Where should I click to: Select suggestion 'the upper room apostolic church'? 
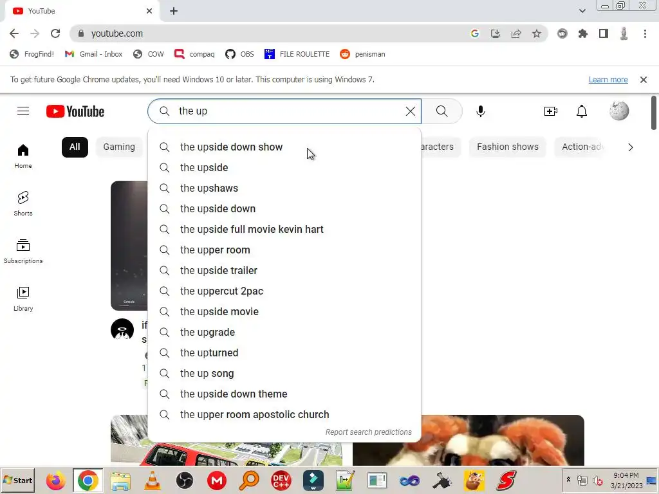pyautogui.click(x=284, y=415)
